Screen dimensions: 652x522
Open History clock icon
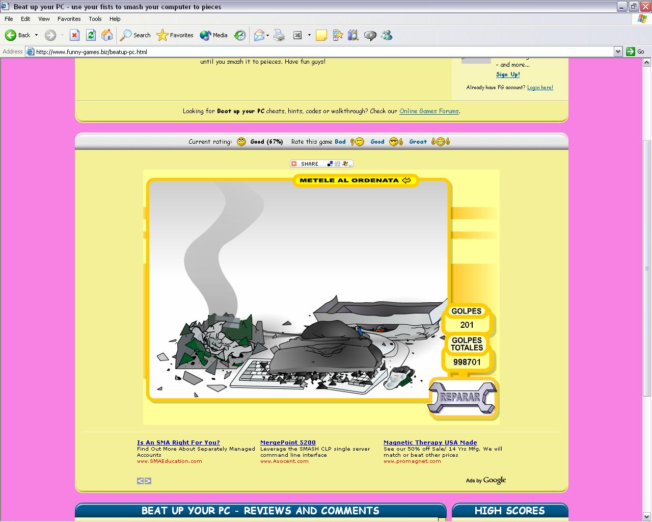240,35
